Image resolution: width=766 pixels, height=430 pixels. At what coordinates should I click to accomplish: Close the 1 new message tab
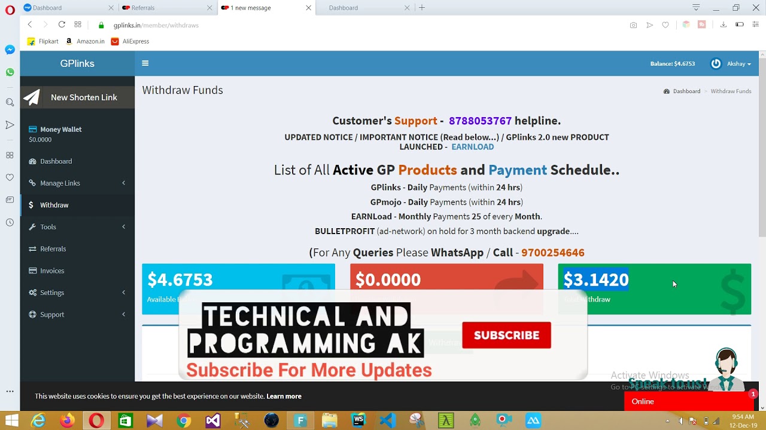click(x=308, y=8)
